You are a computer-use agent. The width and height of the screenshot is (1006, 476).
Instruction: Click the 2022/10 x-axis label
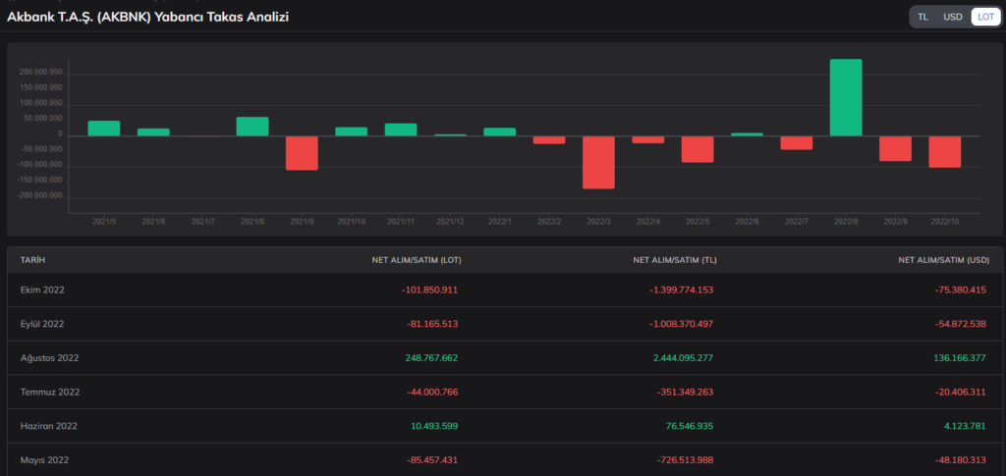tap(945, 222)
